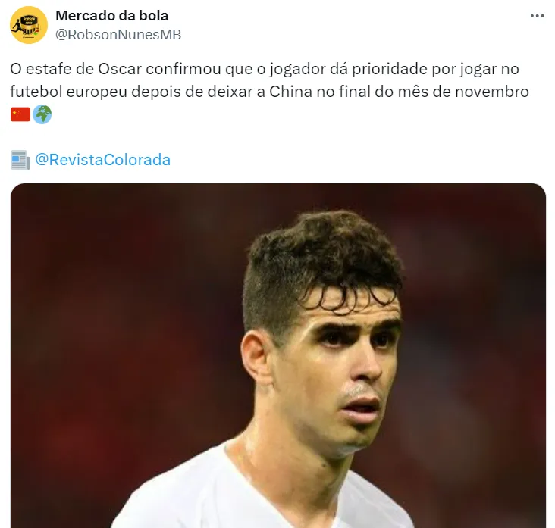Click the China flag emoji
555x528 pixels.
click(x=20, y=114)
